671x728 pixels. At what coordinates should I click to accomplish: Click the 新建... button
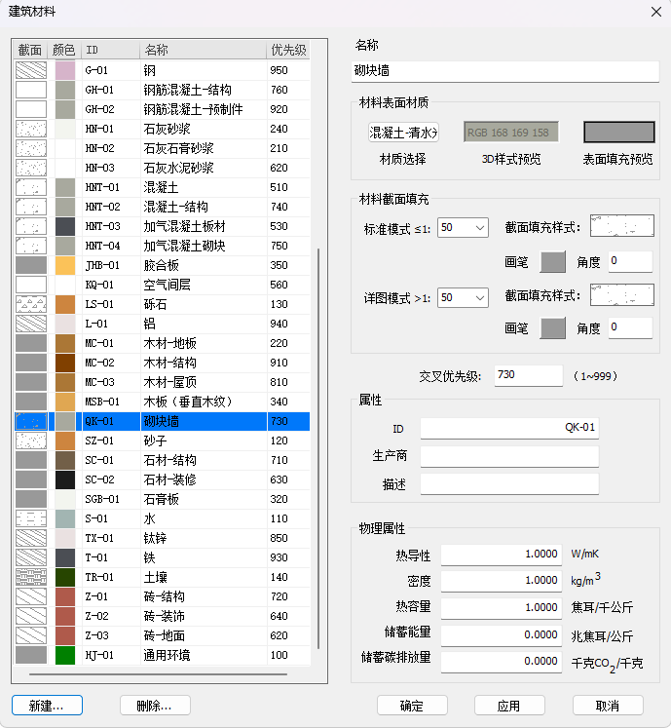tap(47, 705)
